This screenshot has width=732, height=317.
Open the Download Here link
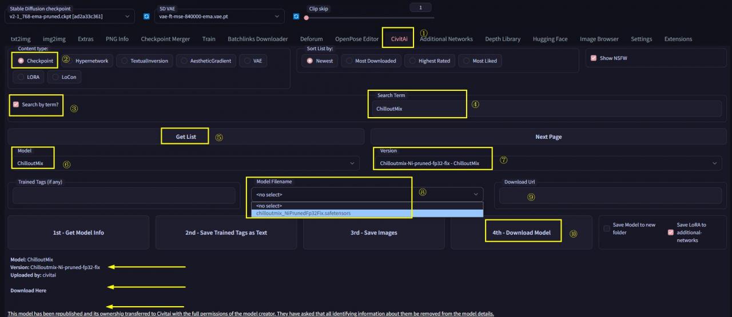[x=28, y=291]
